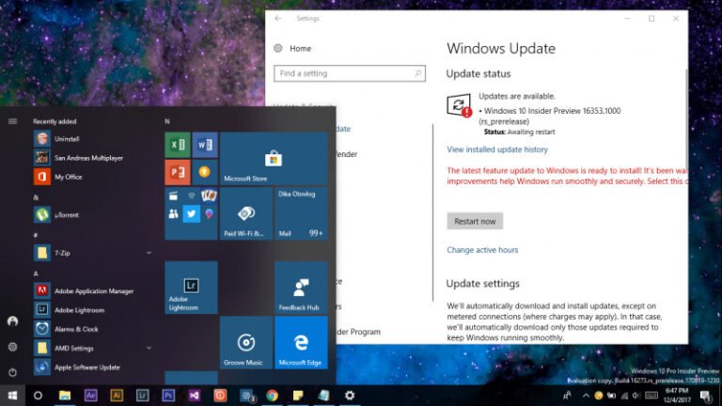The image size is (722, 406).
Task: Expand the Start menu hamburger navigation
Action: click(x=12, y=121)
